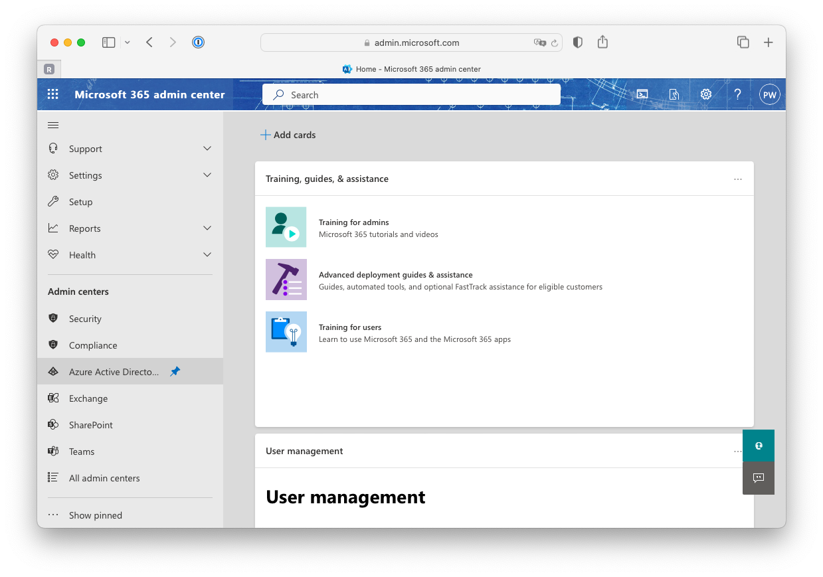Open Help question mark icon

(x=737, y=94)
